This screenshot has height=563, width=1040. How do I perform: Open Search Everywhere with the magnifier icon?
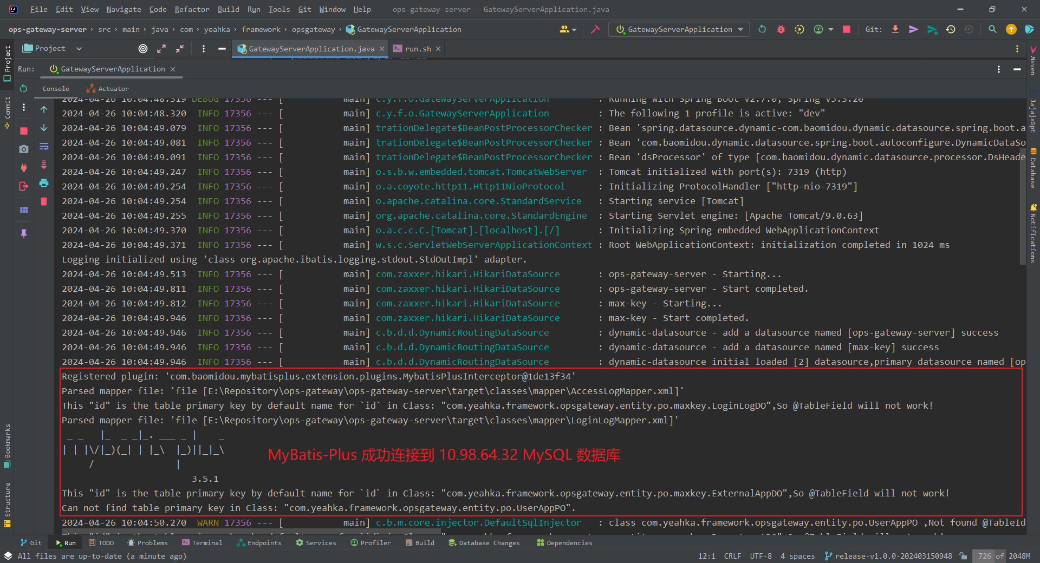(993, 29)
